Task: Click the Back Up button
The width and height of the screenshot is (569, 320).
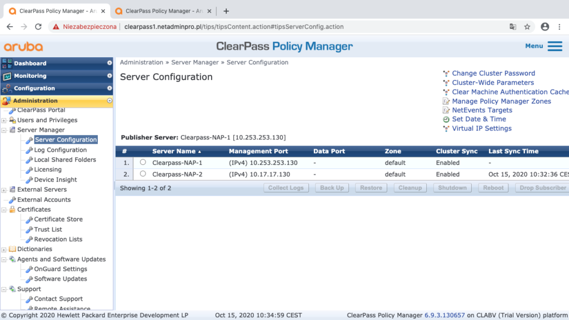Action: [332, 188]
